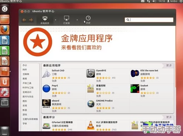Select the 办公 category
The image size is (183, 136).
(25, 65)
